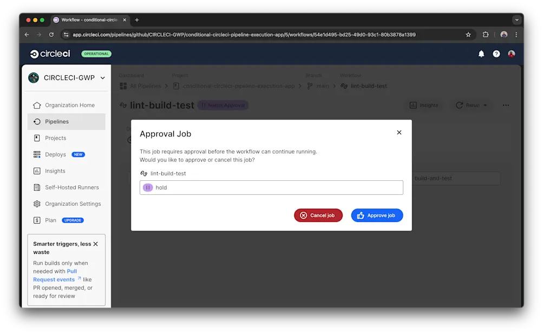
Task: Select the Workflow - conditional-circle tab
Action: point(90,20)
